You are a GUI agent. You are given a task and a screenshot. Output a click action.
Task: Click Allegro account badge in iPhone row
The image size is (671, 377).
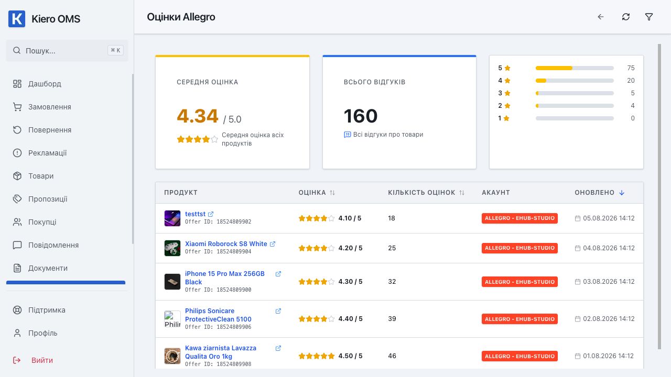[520, 282]
